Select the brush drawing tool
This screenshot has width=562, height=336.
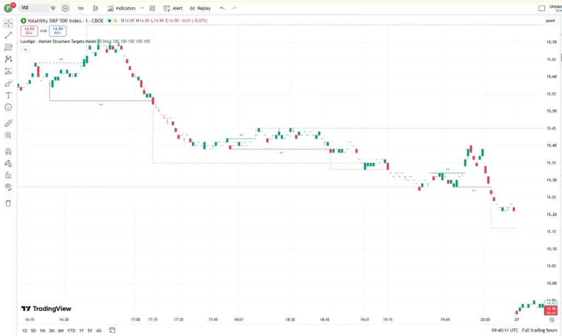tap(8, 83)
